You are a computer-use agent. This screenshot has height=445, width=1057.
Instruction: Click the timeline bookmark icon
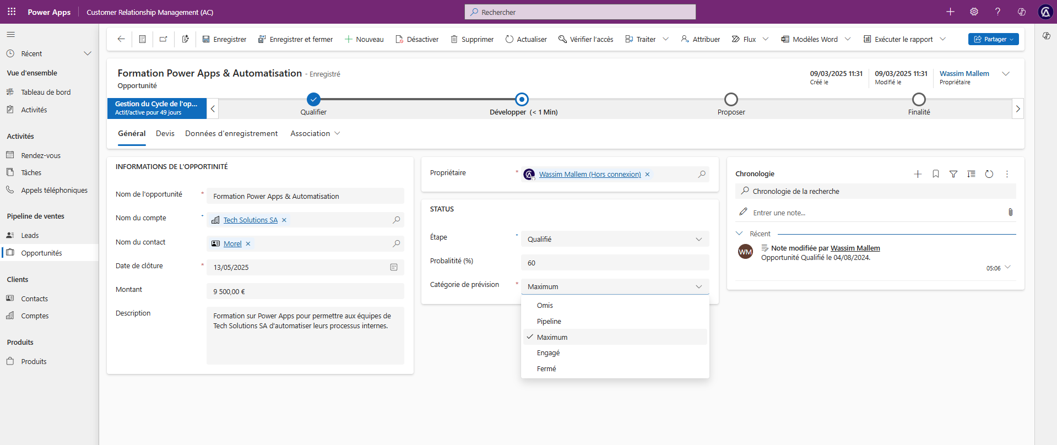(x=935, y=174)
